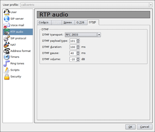
Task: Switch to the Codecs tab
Action: tap(44, 22)
